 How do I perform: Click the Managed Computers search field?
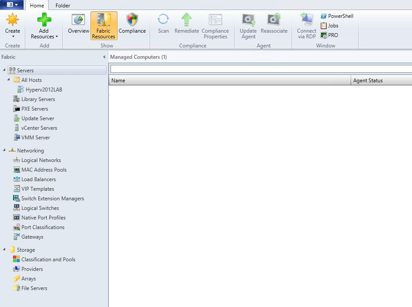point(261,69)
